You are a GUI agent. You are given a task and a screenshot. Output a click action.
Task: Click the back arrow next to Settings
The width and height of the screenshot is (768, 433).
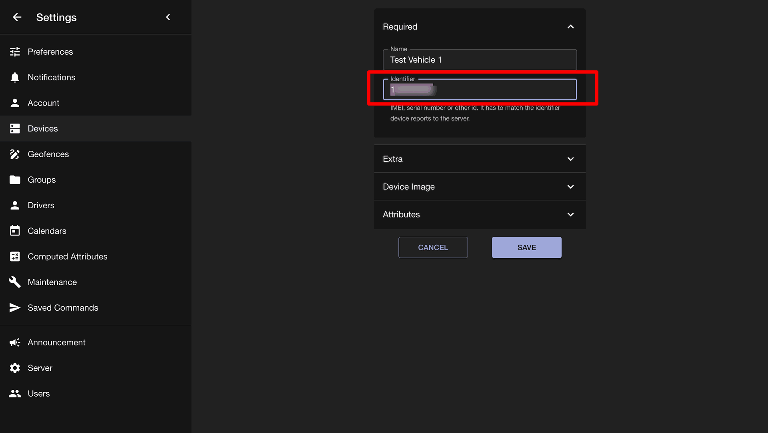[x=17, y=17]
